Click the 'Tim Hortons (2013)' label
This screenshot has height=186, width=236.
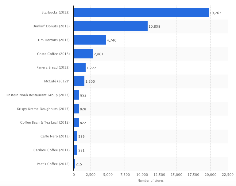pyautogui.click(x=53, y=40)
